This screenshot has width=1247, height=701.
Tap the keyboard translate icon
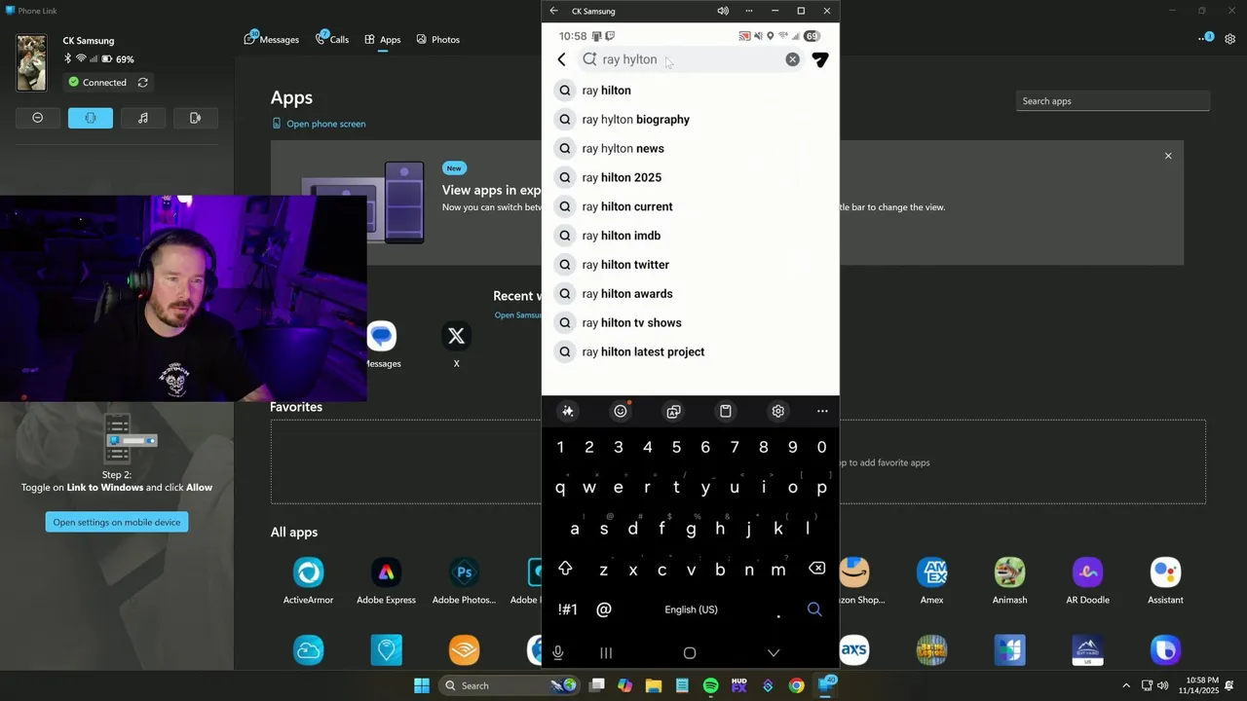(673, 411)
